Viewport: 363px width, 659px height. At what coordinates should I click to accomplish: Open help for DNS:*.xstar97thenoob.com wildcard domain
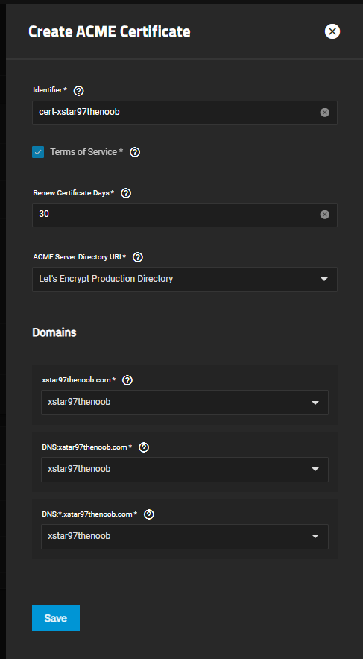(x=149, y=514)
